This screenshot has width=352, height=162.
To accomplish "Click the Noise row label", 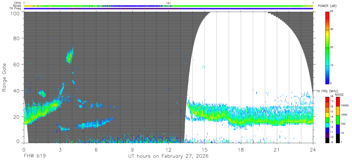I will pyautogui.click(x=17, y=6).
